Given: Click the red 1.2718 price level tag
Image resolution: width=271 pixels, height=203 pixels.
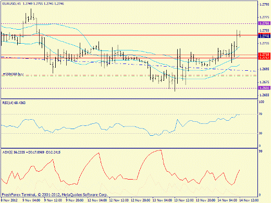Looking at the screenshot, I should 264,55.
